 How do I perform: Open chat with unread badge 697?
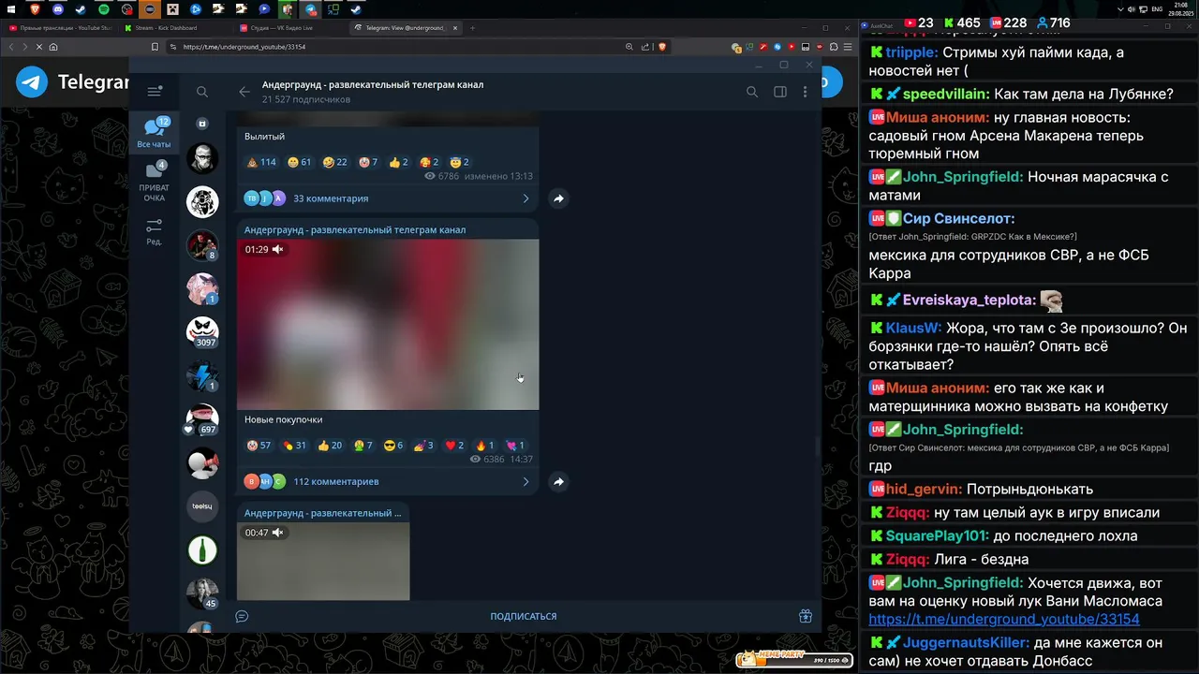[x=202, y=418]
